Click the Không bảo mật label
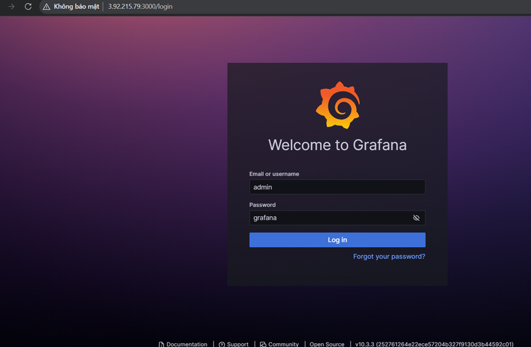 [77, 6]
